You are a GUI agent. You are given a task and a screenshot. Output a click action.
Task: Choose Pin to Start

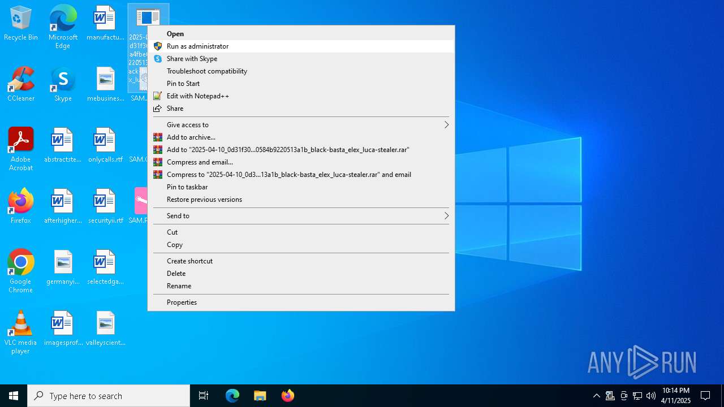[301, 84]
